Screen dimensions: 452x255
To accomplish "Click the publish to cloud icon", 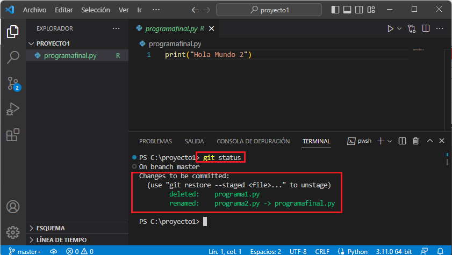I will 53,251.
